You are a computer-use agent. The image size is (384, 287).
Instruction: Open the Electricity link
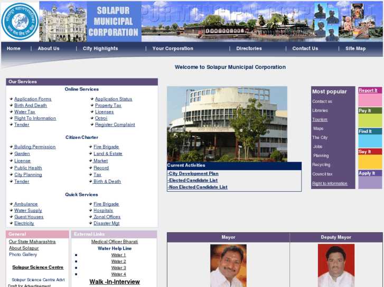[24, 223]
